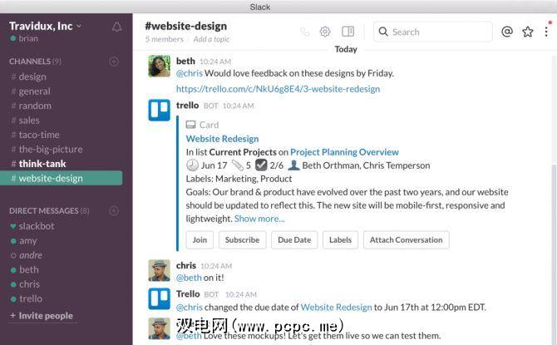View the 5 members list

[x=164, y=39]
